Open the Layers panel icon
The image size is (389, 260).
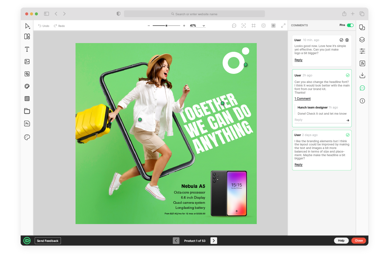point(362,40)
